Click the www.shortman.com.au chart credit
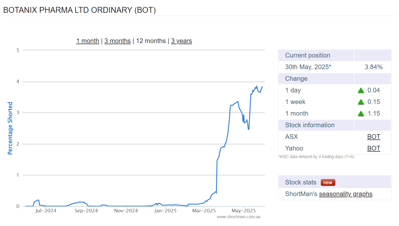The width and height of the screenshot is (399, 226). [238, 217]
